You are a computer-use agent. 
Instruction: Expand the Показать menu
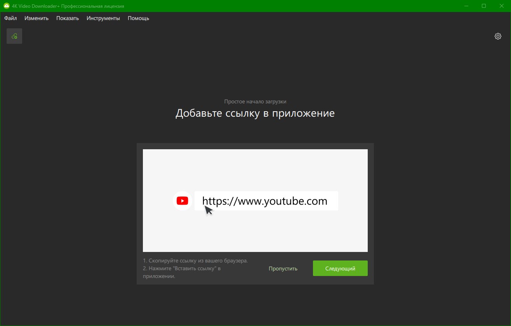[x=68, y=18]
